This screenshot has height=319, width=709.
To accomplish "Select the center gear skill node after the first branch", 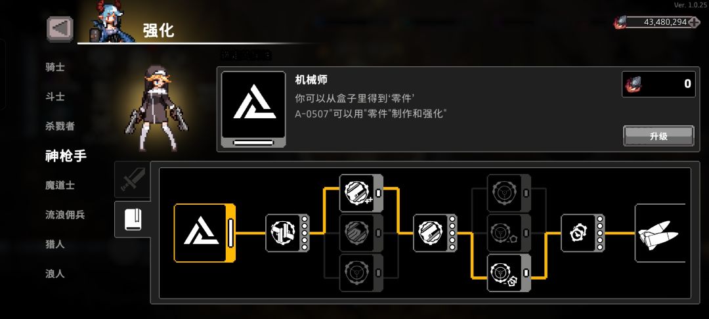I will (435, 233).
